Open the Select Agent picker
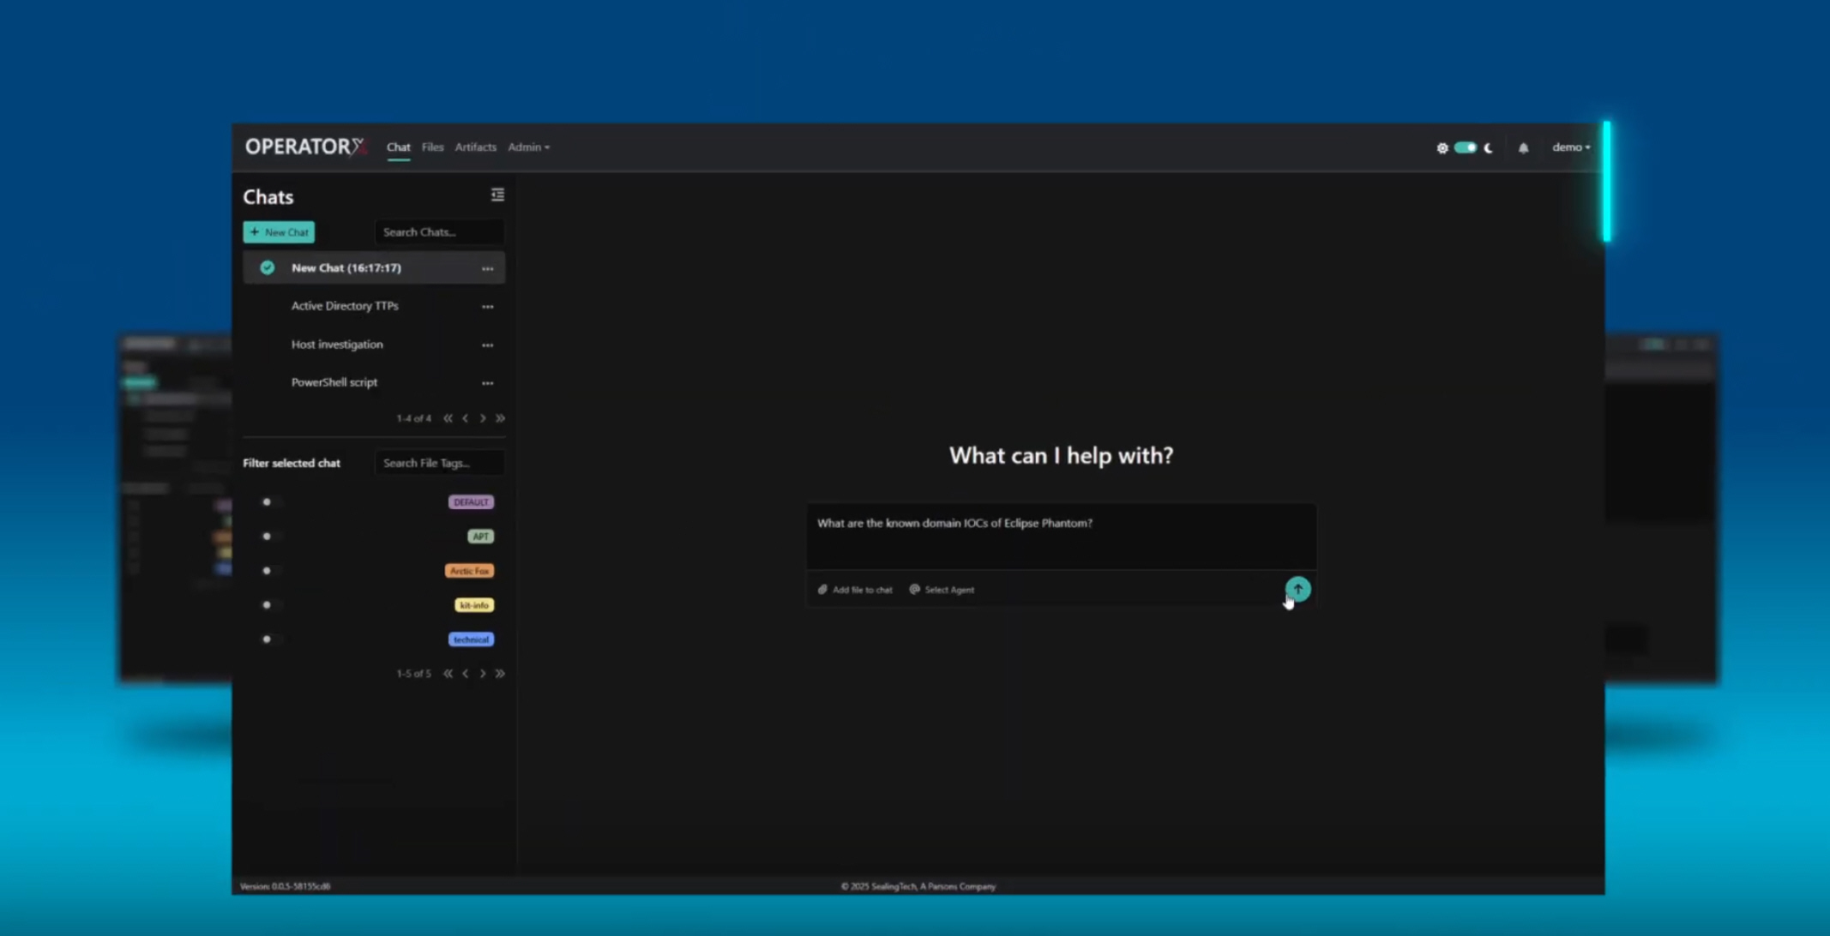Viewport: 1830px width, 936px height. [942, 590]
